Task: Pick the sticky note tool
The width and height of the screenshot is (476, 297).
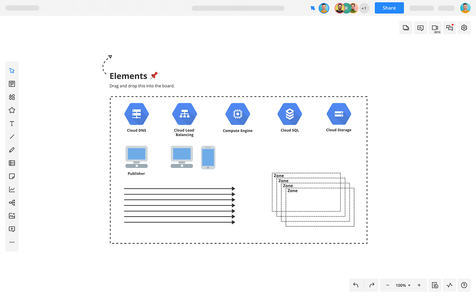Action: (x=12, y=176)
